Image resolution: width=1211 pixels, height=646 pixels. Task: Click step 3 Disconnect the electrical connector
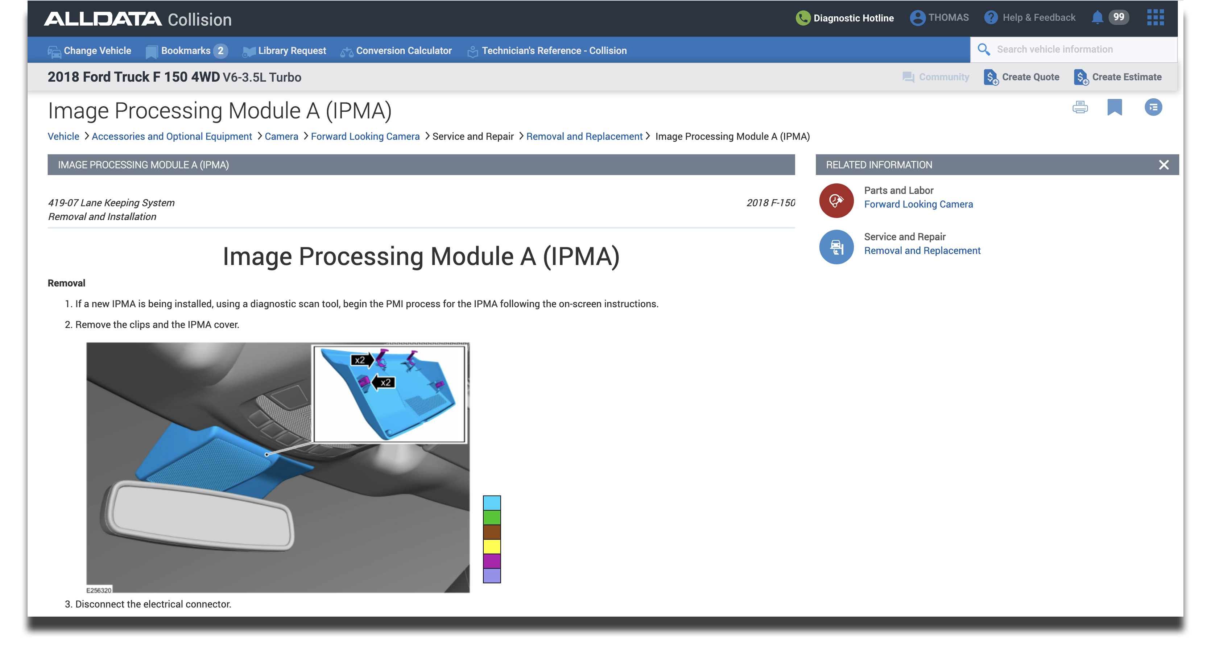pyautogui.click(x=148, y=604)
